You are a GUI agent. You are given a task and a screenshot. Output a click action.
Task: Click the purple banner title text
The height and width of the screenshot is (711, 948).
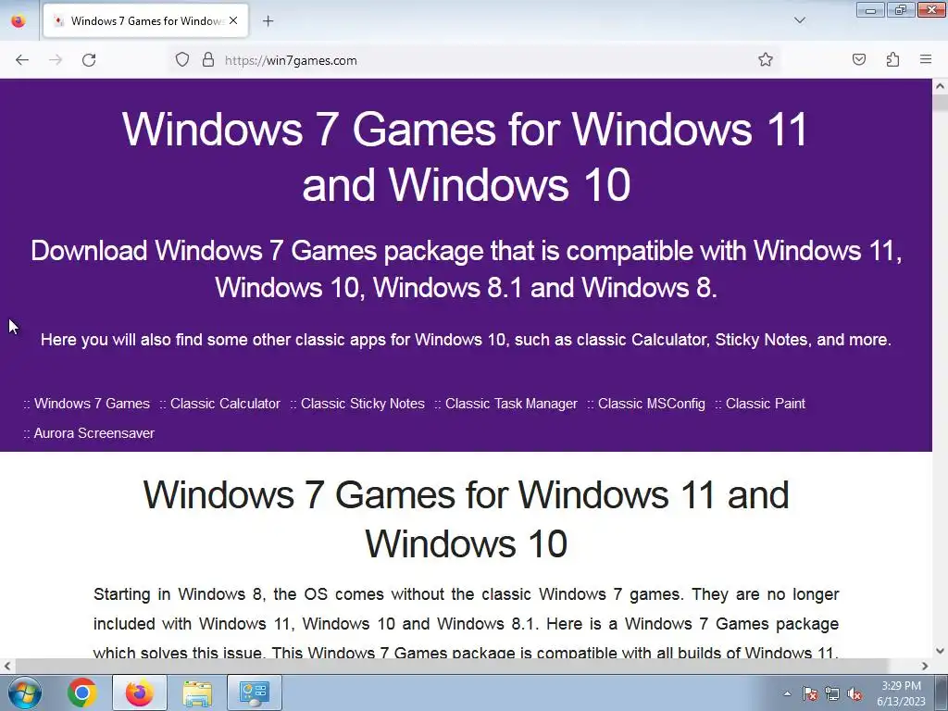(466, 156)
